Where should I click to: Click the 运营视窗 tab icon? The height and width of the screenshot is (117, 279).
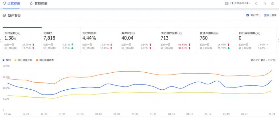(4, 3)
